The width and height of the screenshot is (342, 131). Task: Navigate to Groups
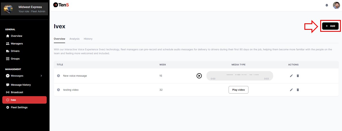point(15,59)
